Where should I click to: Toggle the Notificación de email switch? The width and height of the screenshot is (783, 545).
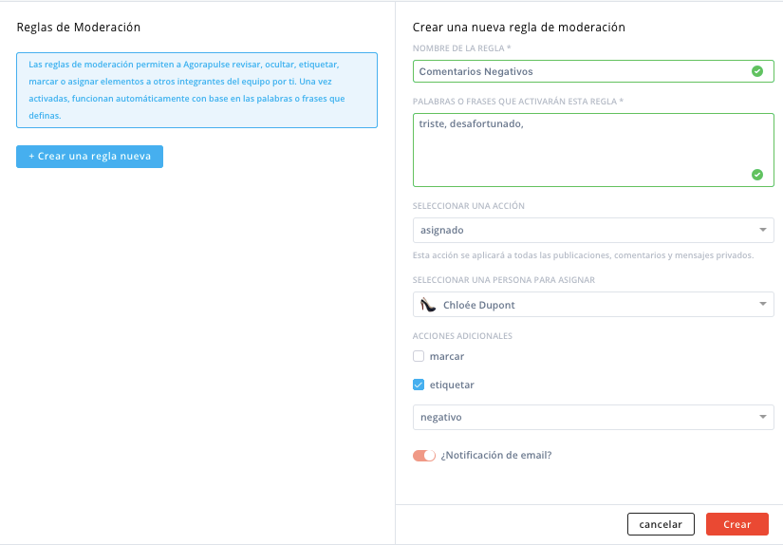pos(424,456)
